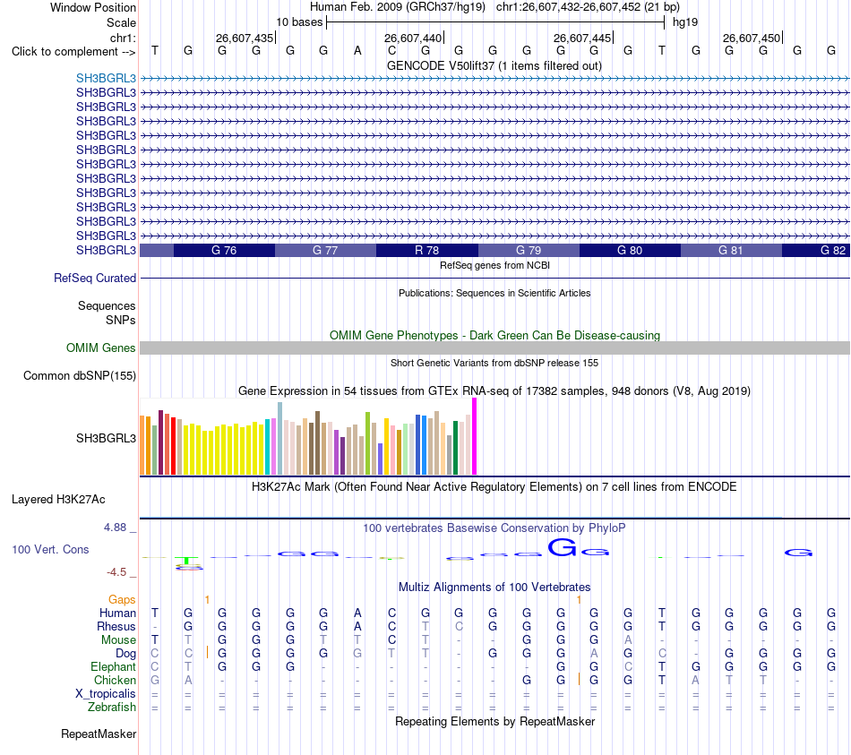The height and width of the screenshot is (755, 851).
Task: Open 'Multiz Alignments of 100 Vertebrates' title
Action: click(x=494, y=588)
